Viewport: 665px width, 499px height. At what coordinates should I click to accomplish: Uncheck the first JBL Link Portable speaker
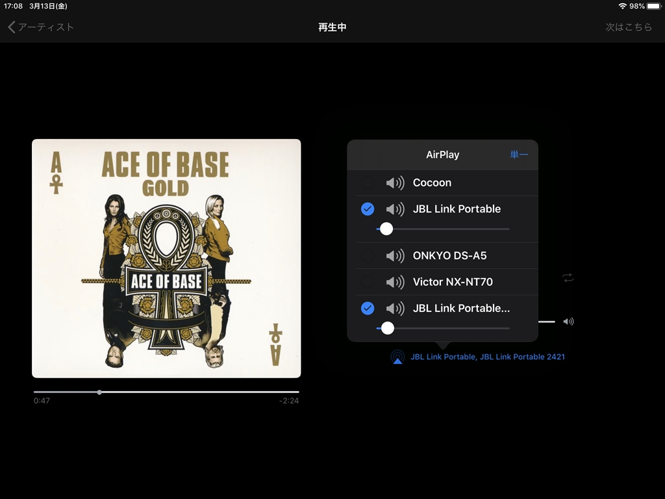coord(368,209)
